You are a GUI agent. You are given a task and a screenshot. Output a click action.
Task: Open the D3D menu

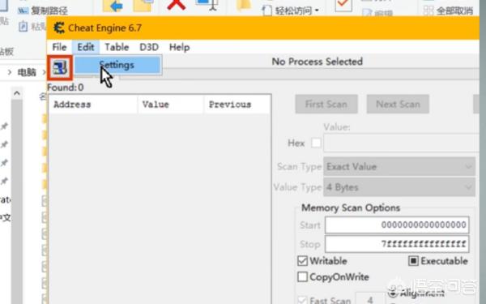[x=149, y=47]
